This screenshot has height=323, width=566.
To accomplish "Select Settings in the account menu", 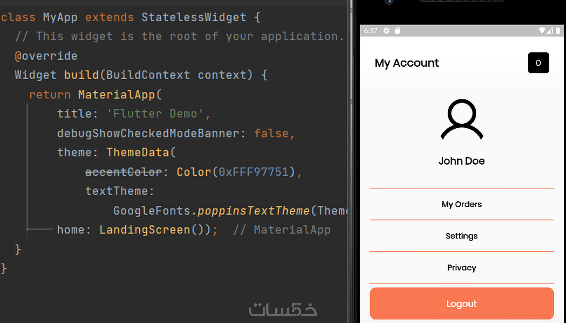I will (x=461, y=236).
